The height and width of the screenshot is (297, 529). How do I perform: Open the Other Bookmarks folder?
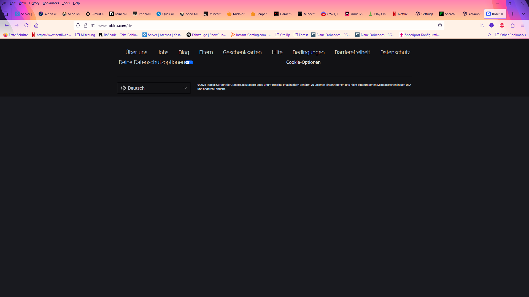[x=510, y=35]
